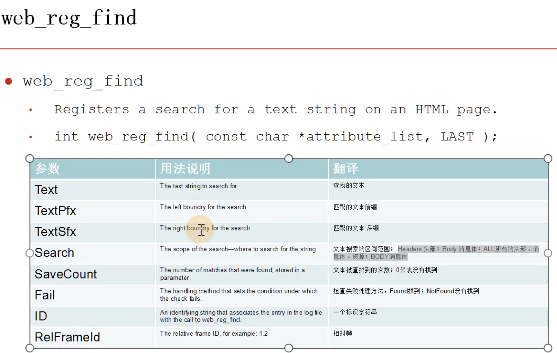
Task: Select the Fail parameter cell
Action: tap(93, 295)
